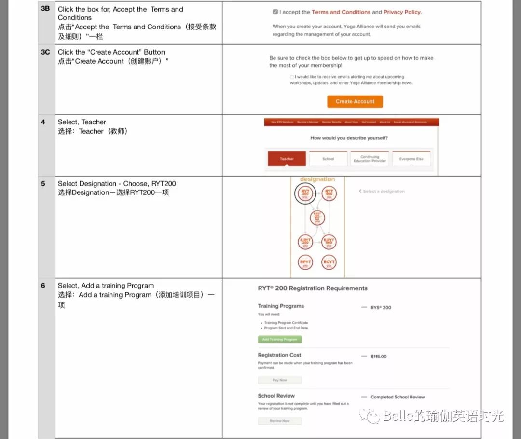The height and width of the screenshot is (439, 521).
Task: Select the RPYT designation circle
Action: (305, 262)
